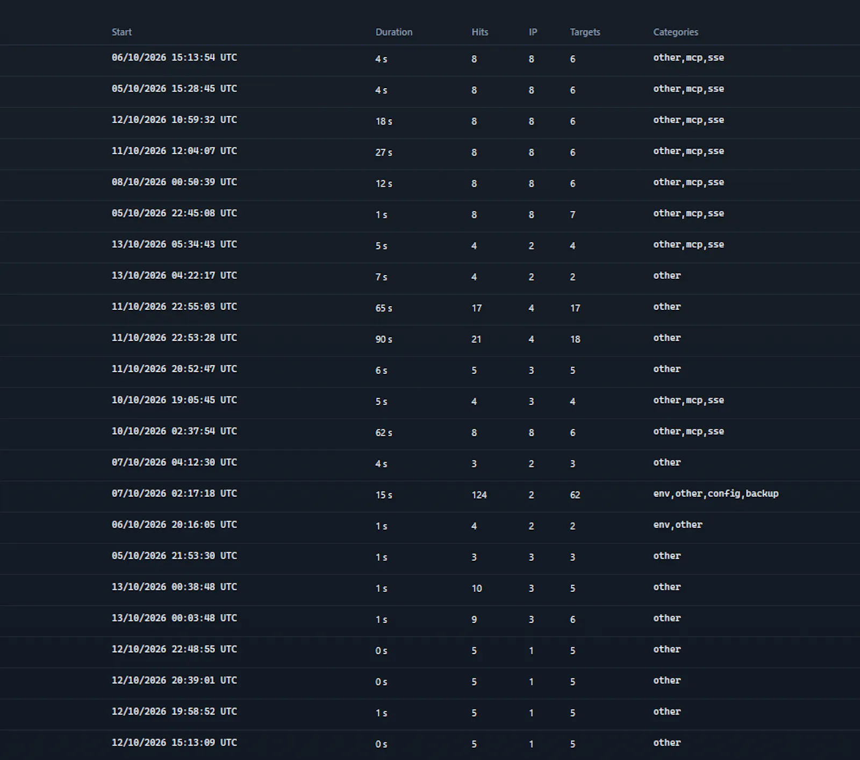Viewport: 860px width, 760px height.
Task: Select the row starting 12/10/2026 19:58:52 UTC
Action: pyautogui.click(x=430, y=715)
